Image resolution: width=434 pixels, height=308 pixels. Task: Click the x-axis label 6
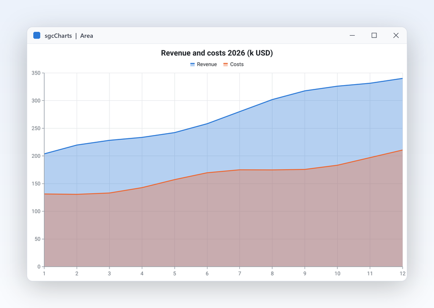pyautogui.click(x=207, y=273)
